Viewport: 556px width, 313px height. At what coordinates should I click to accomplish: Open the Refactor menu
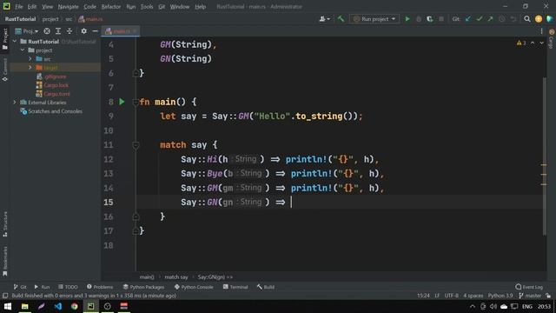pos(110,6)
